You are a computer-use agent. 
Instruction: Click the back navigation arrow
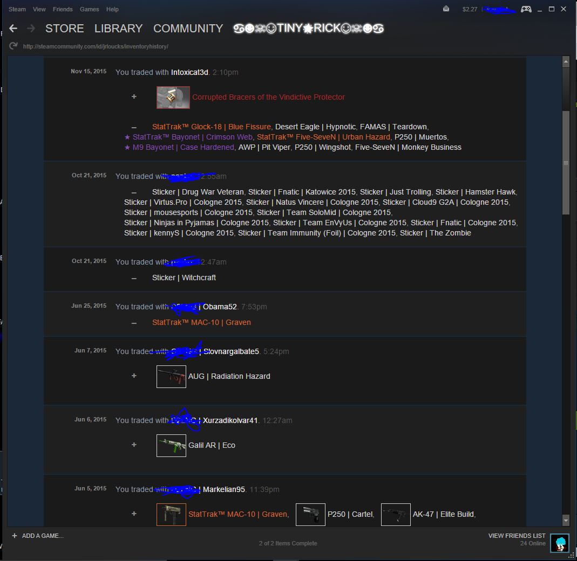click(13, 29)
